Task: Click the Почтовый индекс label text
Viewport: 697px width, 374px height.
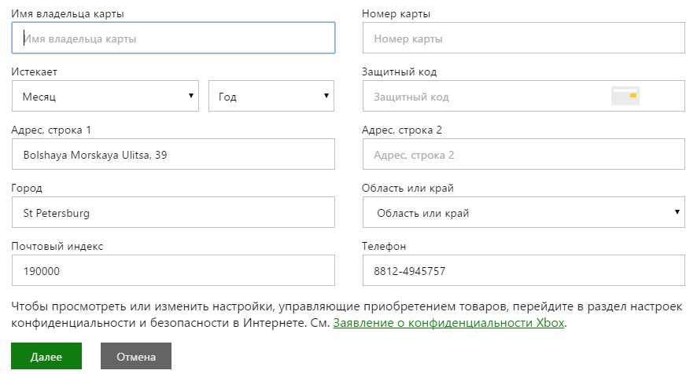Action: tap(57, 247)
